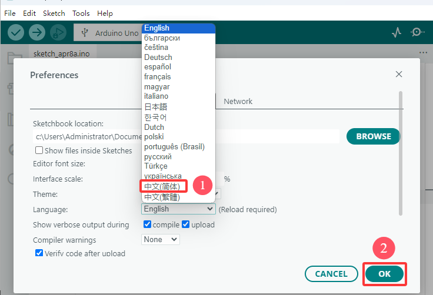Click the CANCEL button
The height and width of the screenshot is (295, 433).
tap(331, 274)
